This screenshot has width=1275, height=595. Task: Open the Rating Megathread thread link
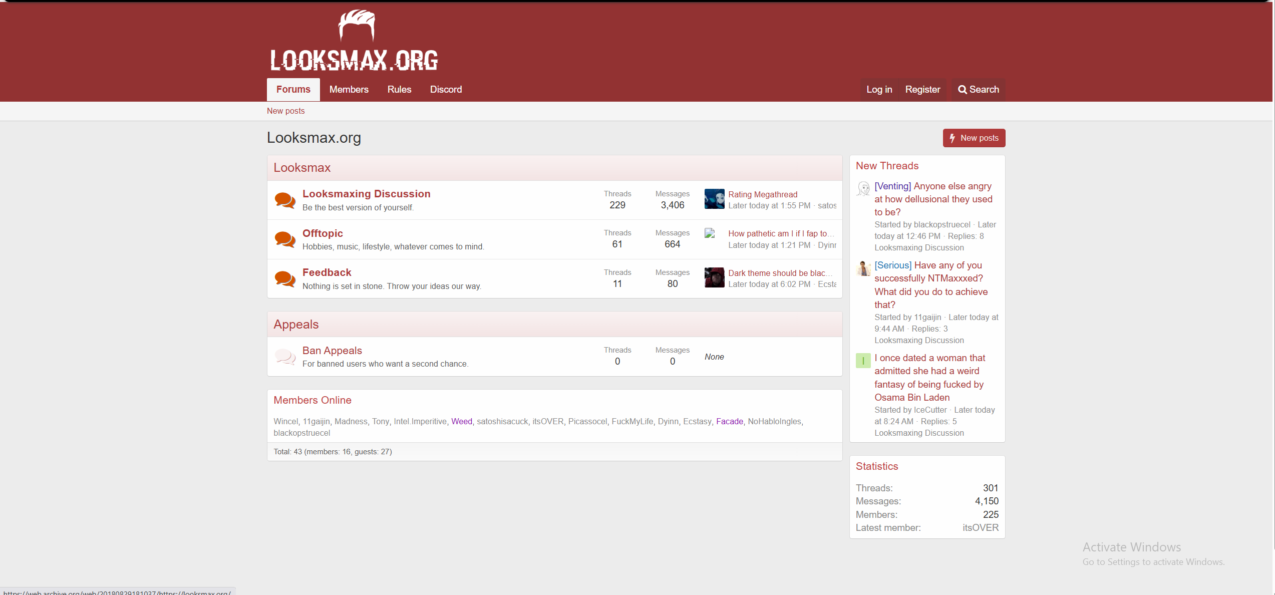coord(763,194)
